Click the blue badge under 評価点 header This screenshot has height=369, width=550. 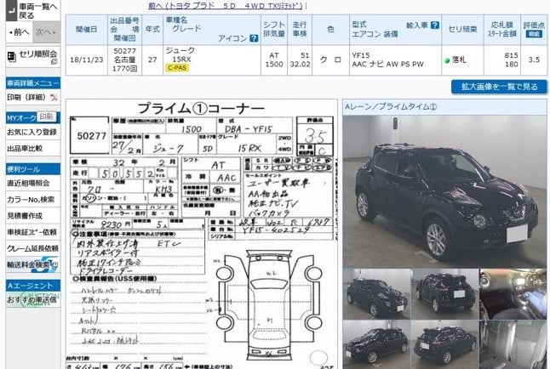(534, 34)
